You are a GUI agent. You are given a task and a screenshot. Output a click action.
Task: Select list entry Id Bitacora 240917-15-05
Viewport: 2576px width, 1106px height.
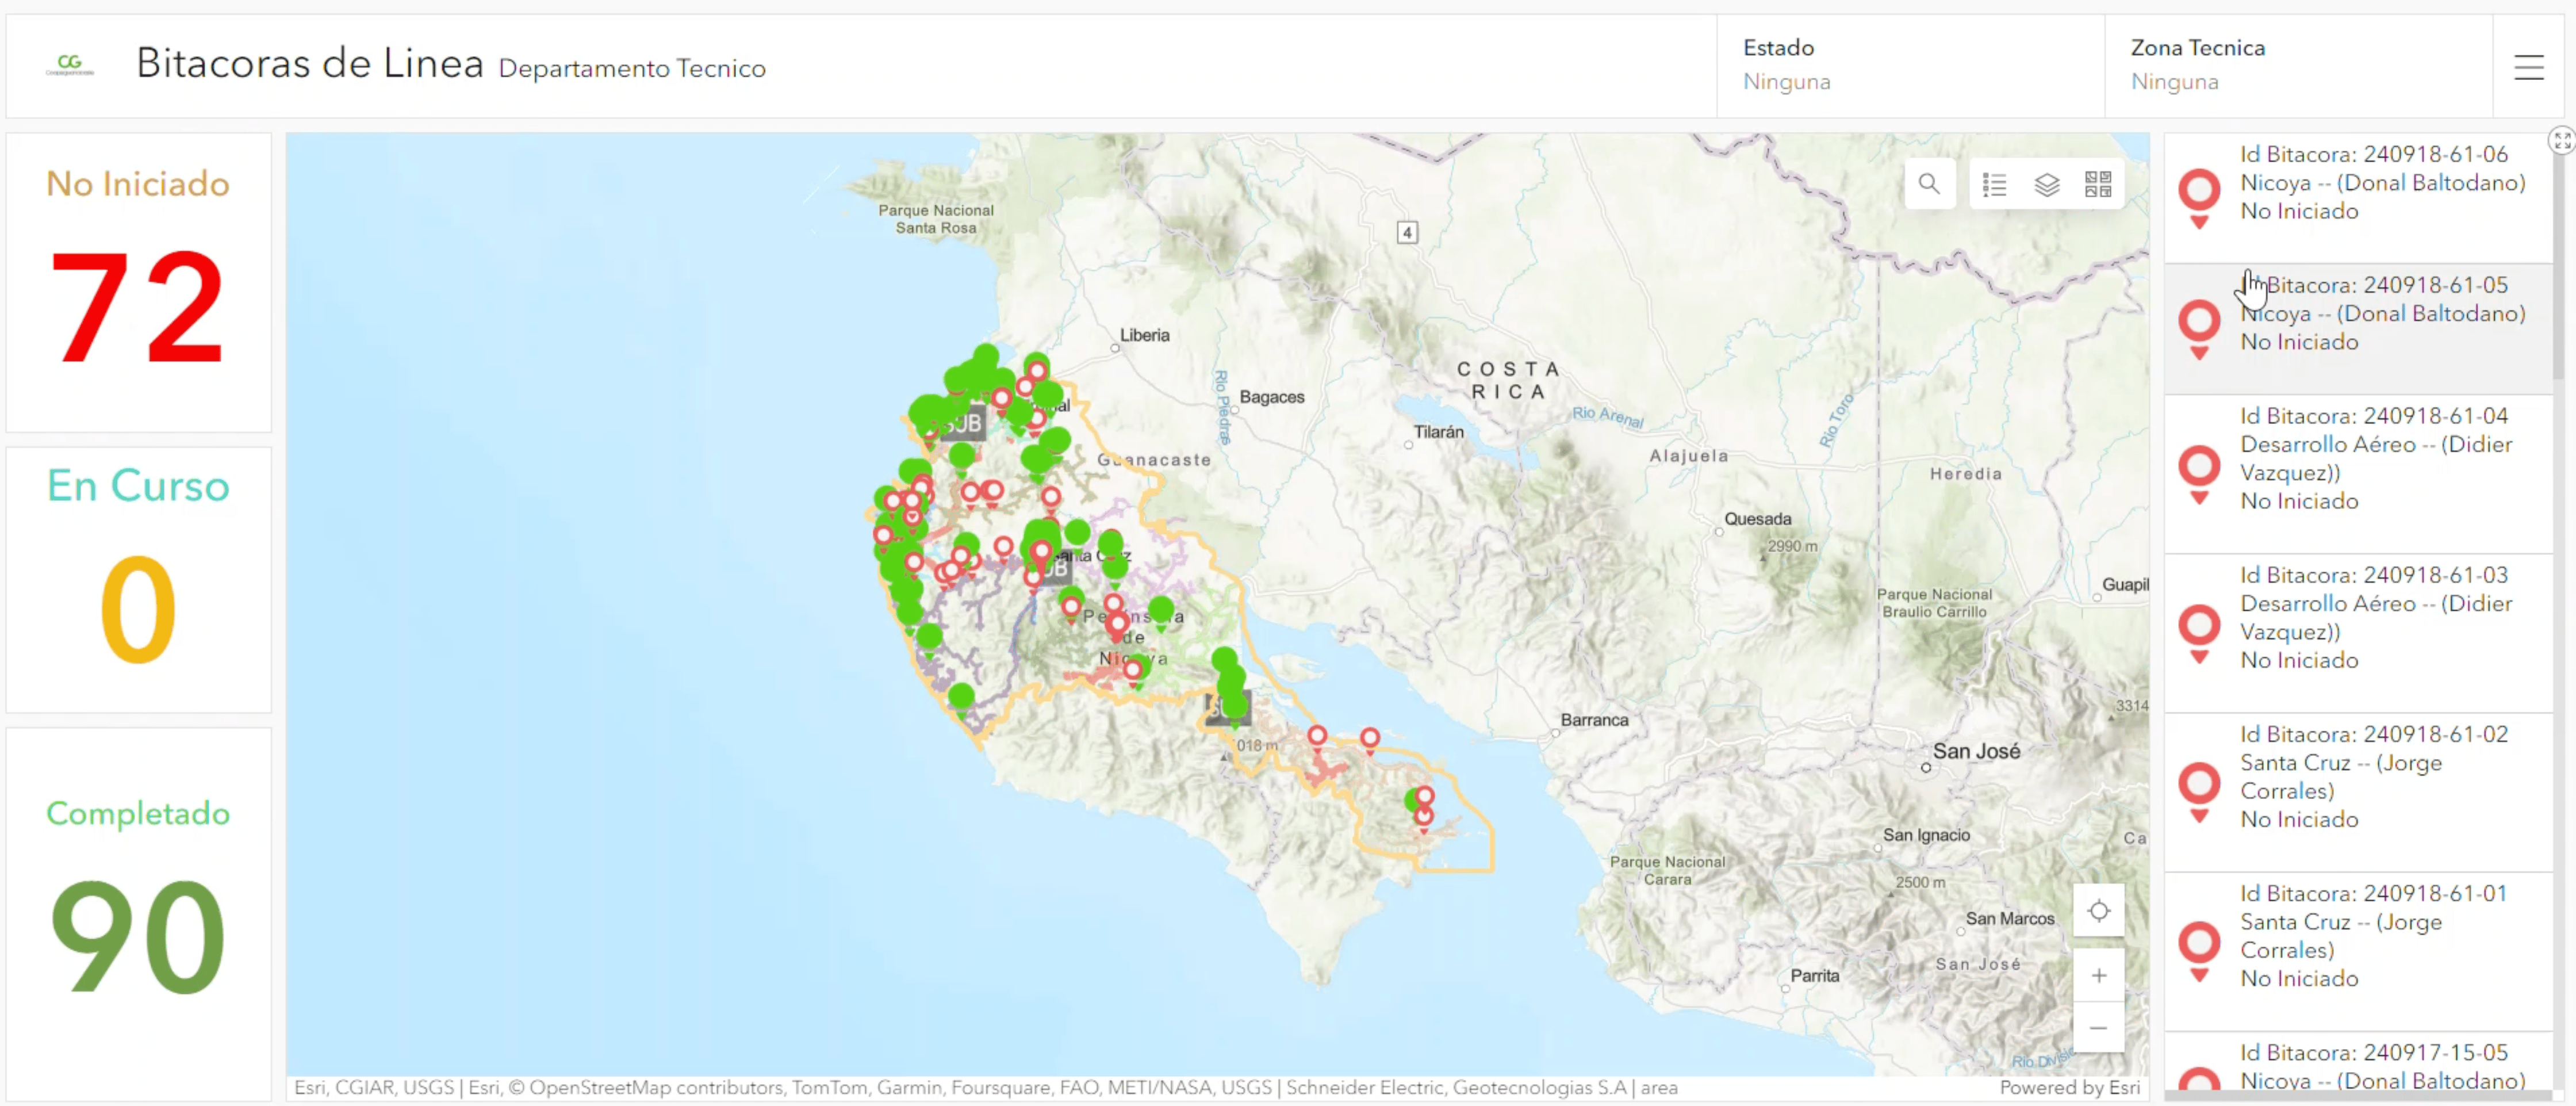click(2358, 1062)
